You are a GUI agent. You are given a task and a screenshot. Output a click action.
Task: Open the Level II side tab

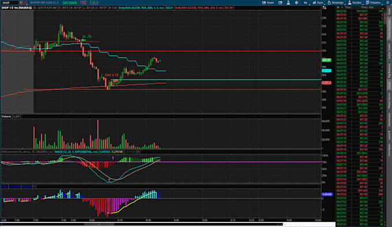pos(389,135)
